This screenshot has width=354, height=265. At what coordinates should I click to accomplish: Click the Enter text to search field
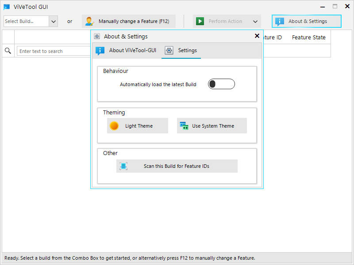(x=53, y=51)
